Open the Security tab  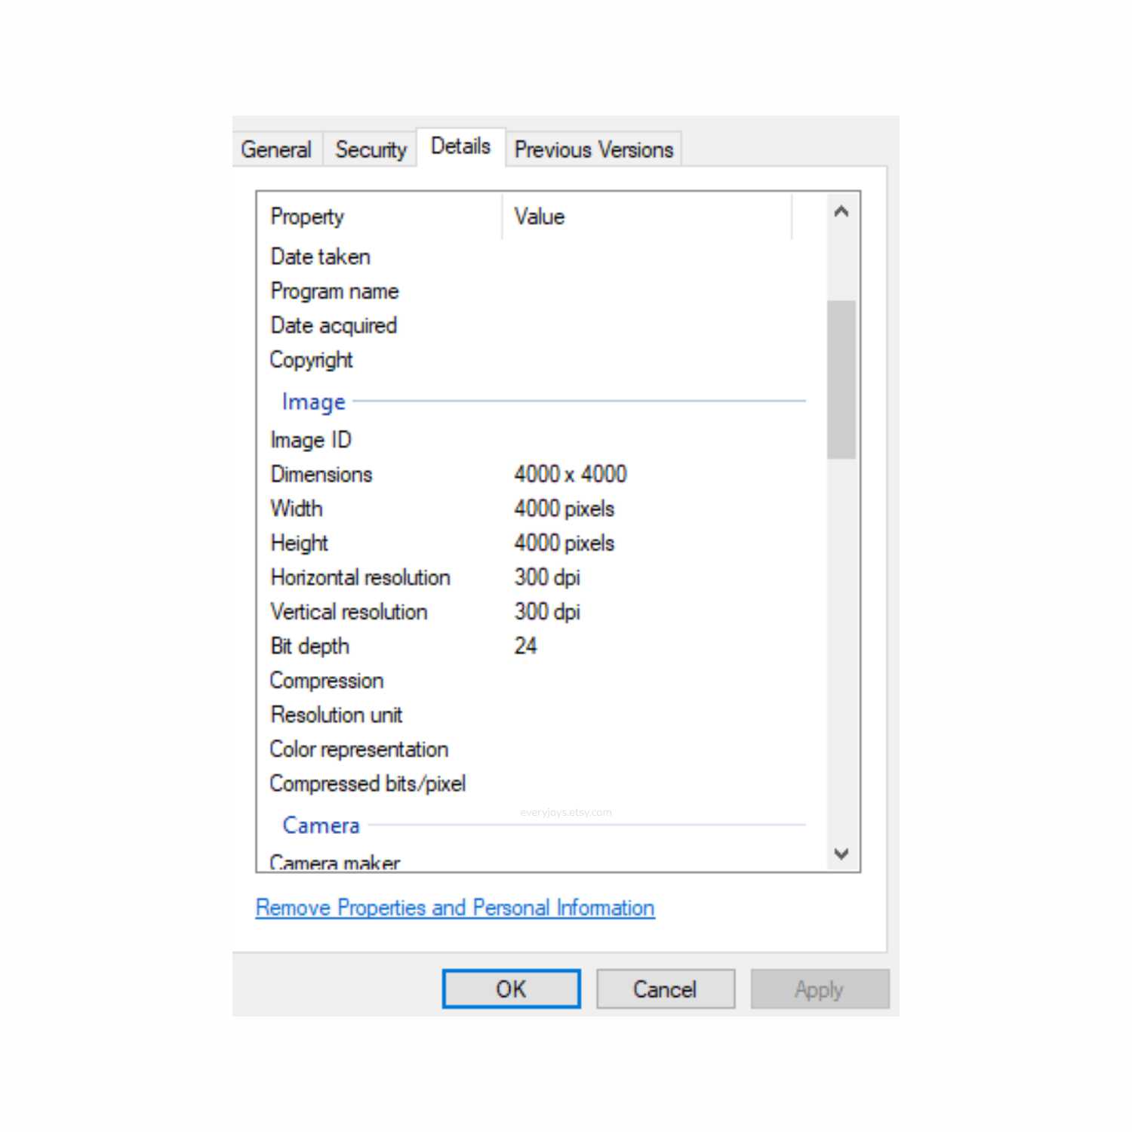pos(371,149)
